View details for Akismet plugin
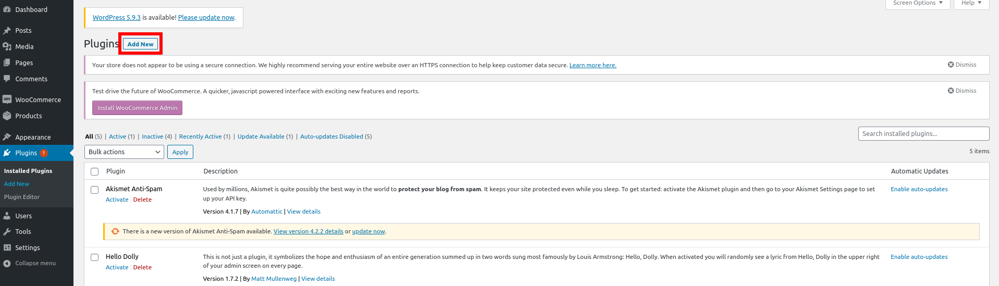This screenshot has height=286, width=999. pyautogui.click(x=304, y=212)
